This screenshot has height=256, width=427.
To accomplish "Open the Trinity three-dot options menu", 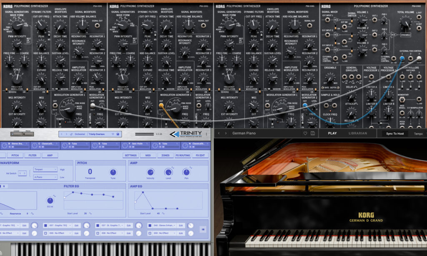I will [x=206, y=134].
